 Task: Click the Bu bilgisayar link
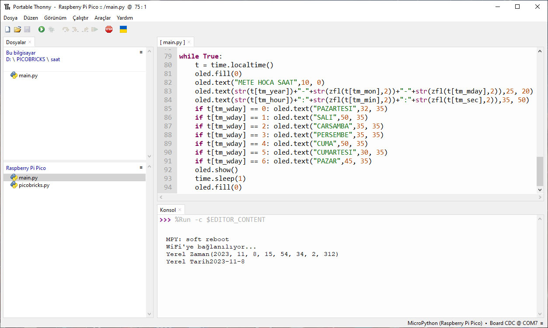21,53
